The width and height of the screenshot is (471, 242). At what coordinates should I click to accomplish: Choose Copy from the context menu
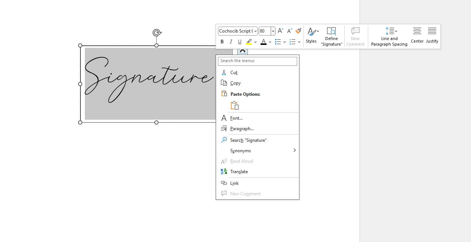[x=235, y=83]
